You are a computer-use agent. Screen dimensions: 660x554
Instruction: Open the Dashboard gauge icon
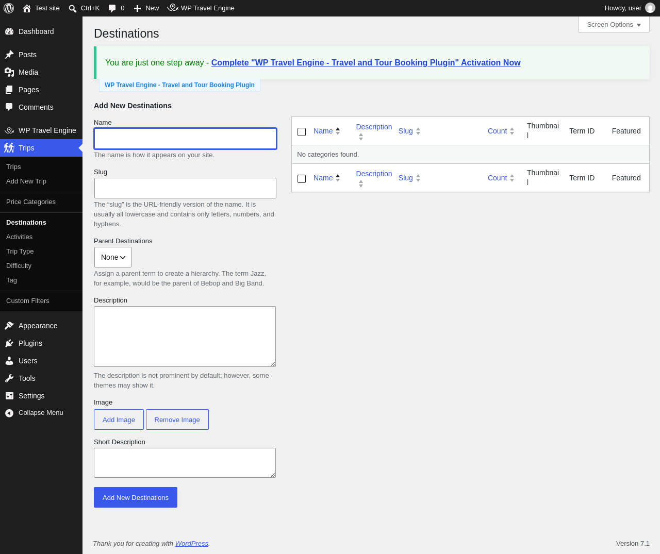point(9,31)
